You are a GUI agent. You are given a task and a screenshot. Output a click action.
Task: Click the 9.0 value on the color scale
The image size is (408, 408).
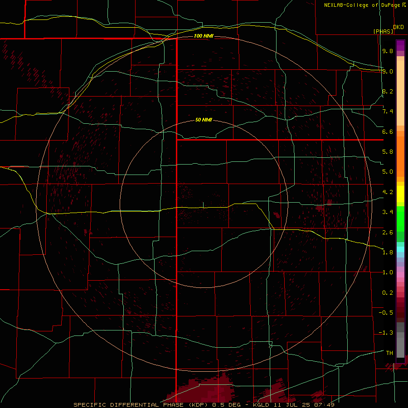pos(388,71)
